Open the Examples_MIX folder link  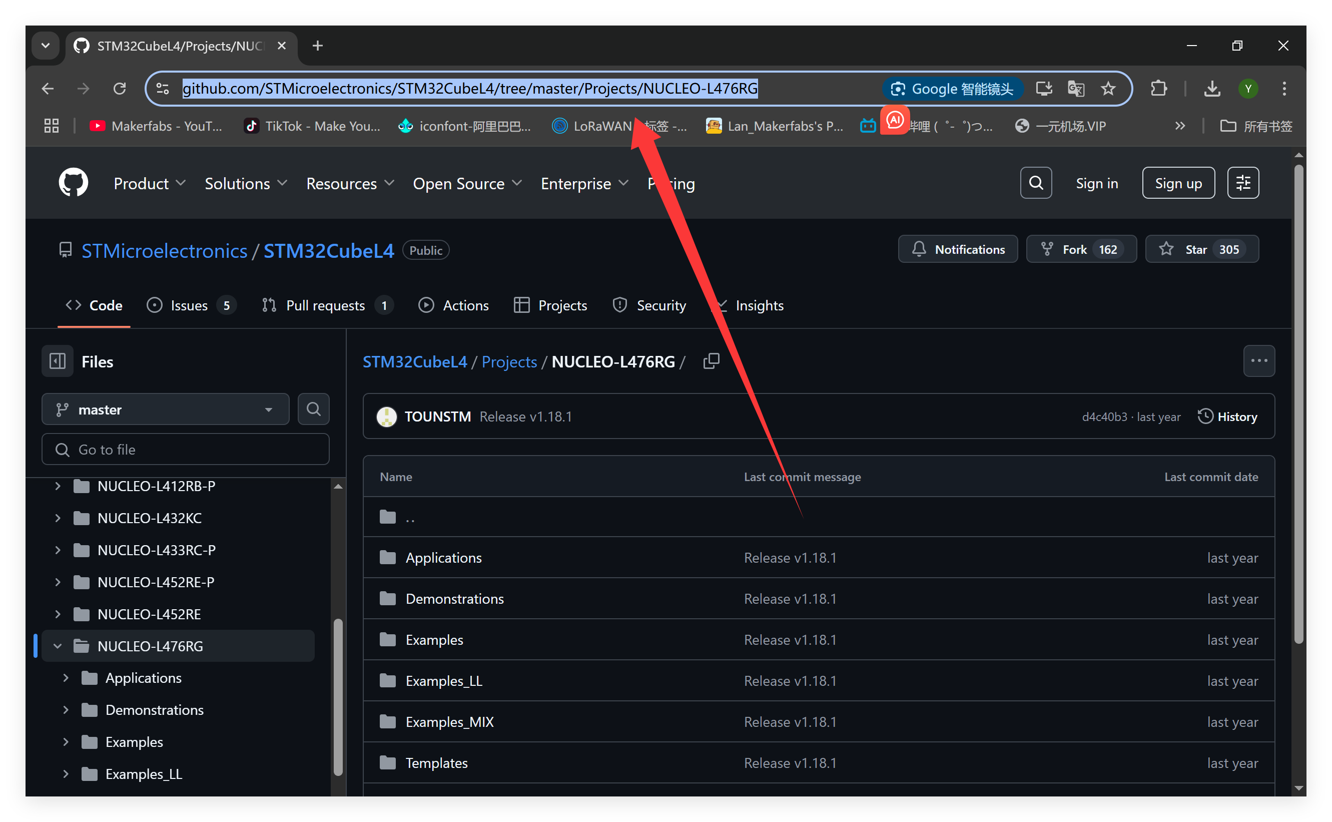(449, 722)
